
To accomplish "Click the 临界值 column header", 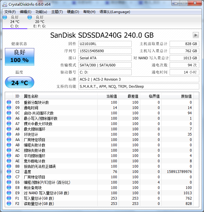I will (151, 96).
